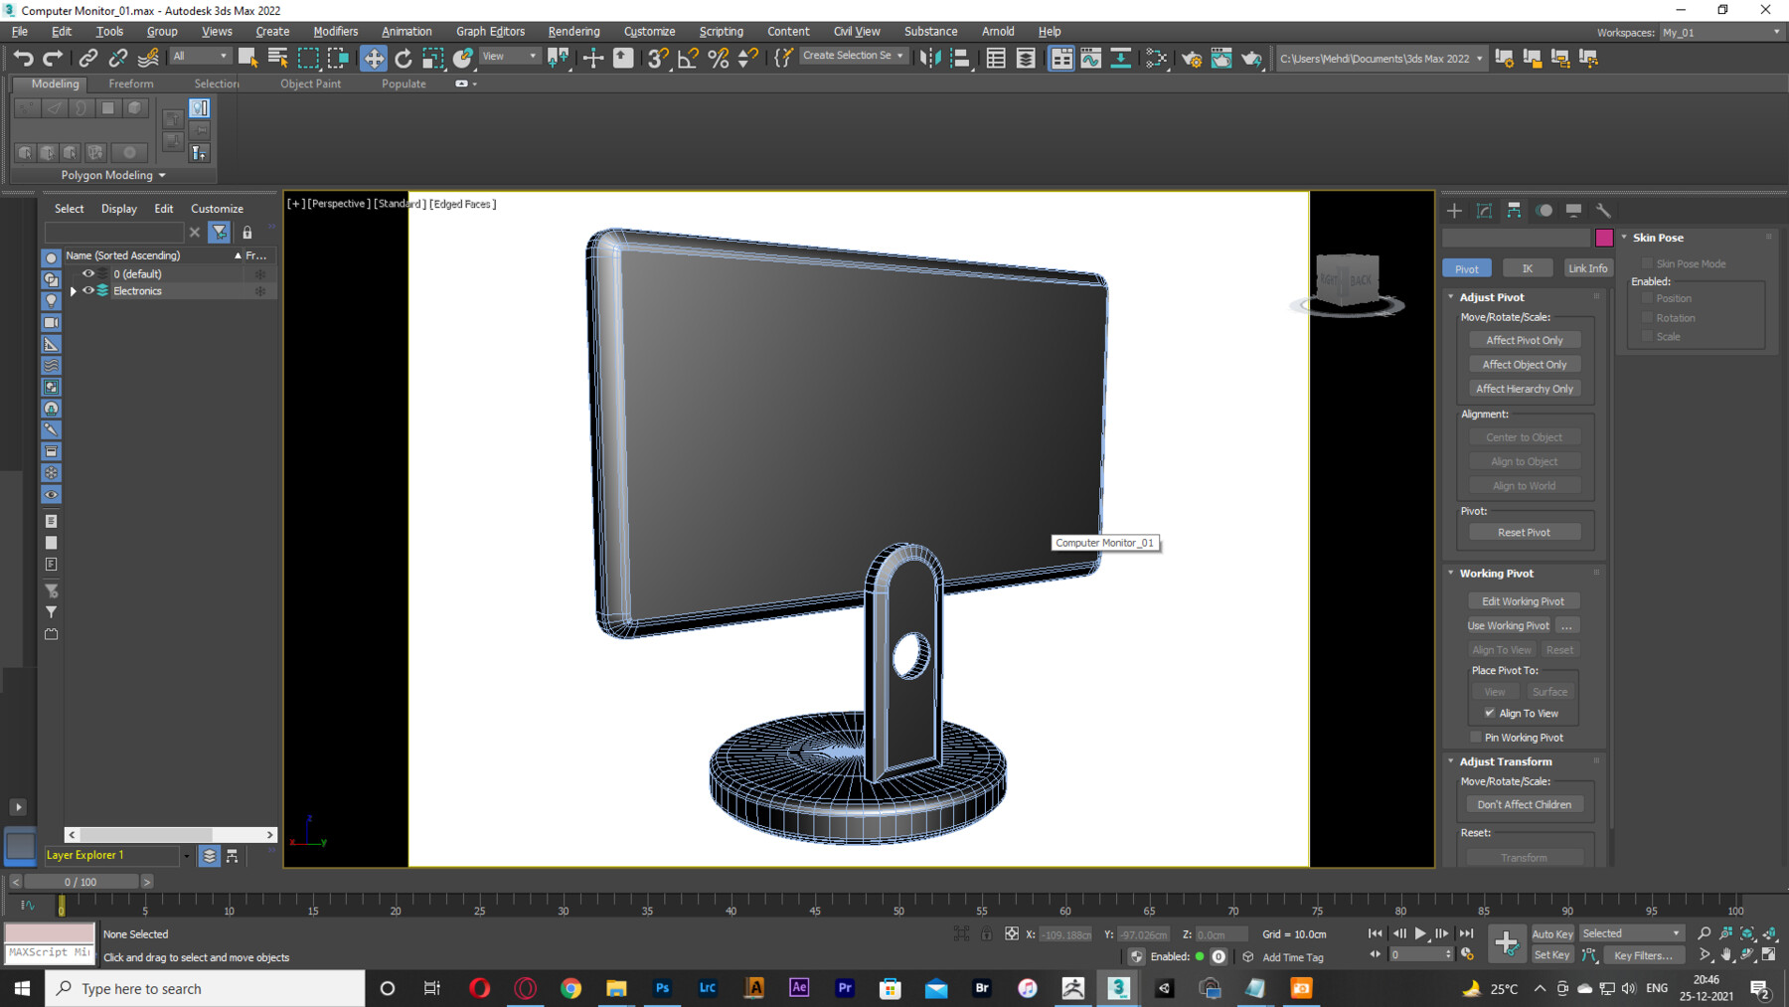Open the Utilities panel wrench icon
The width and height of the screenshot is (1789, 1007).
(x=1604, y=211)
